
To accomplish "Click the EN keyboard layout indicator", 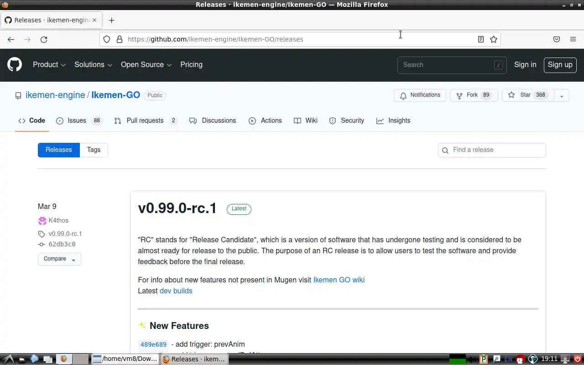I will [508, 359].
